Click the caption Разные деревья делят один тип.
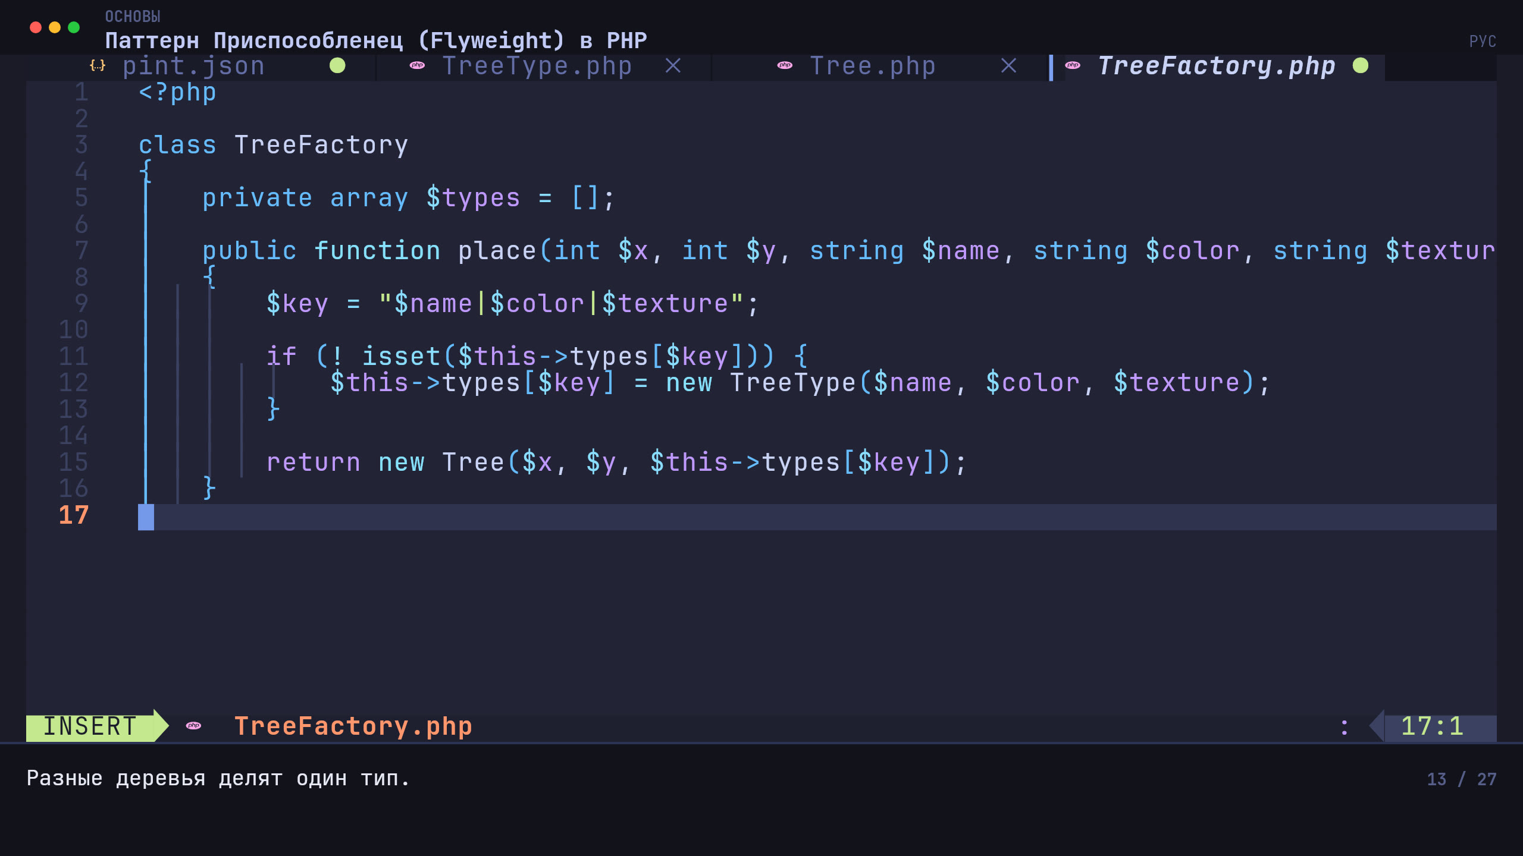Image resolution: width=1523 pixels, height=856 pixels. (218, 779)
